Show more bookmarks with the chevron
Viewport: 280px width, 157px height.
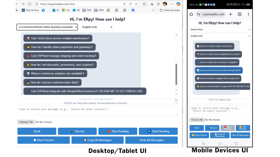tap(153, 10)
